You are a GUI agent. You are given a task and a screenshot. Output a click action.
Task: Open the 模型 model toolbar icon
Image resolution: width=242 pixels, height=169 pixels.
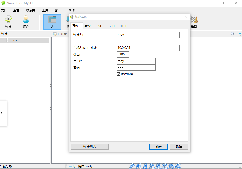[194, 22]
